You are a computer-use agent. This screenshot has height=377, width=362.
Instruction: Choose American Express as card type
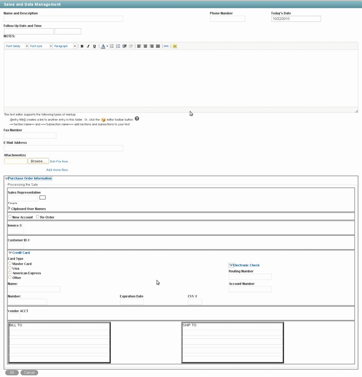pos(10,273)
